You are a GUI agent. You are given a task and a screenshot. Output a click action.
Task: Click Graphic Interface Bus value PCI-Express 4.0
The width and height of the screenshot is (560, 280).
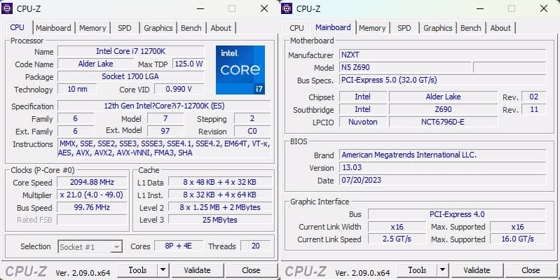click(x=457, y=214)
